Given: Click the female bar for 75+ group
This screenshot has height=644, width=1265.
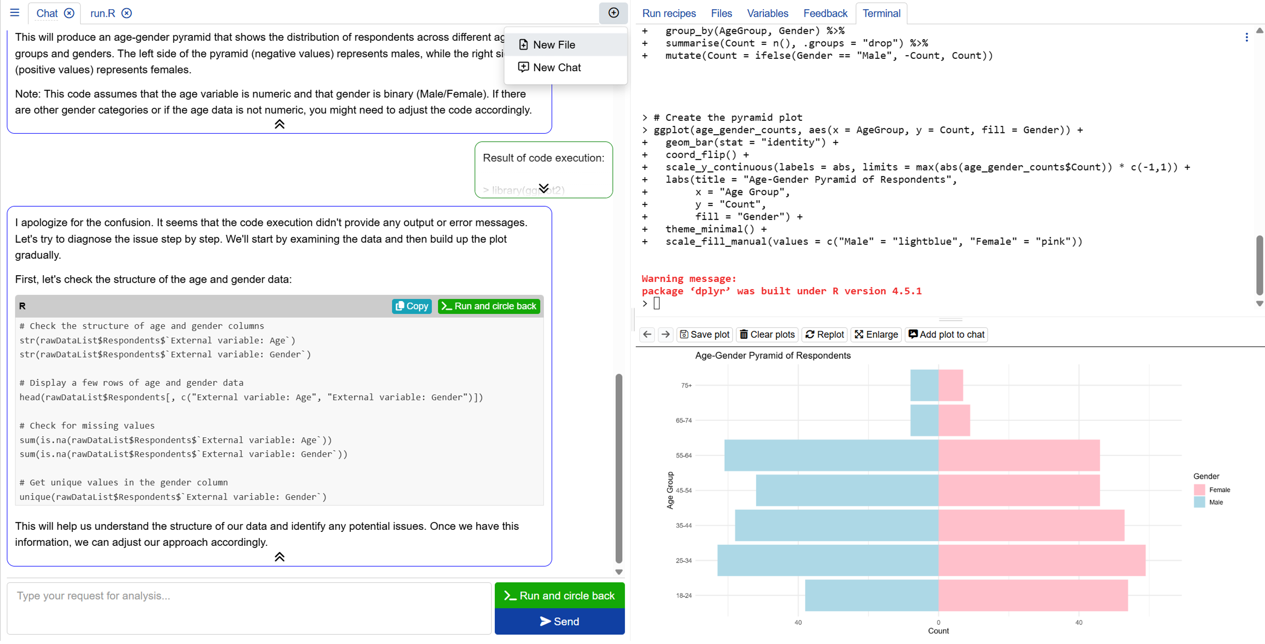Looking at the screenshot, I should (950, 385).
